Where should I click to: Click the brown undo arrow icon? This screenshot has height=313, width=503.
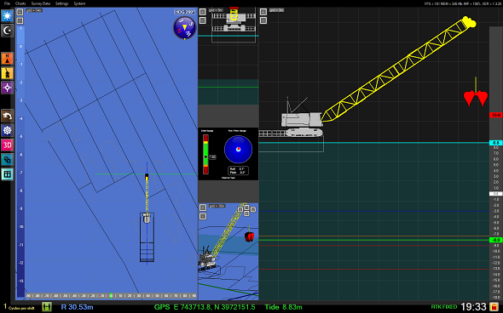[7, 116]
